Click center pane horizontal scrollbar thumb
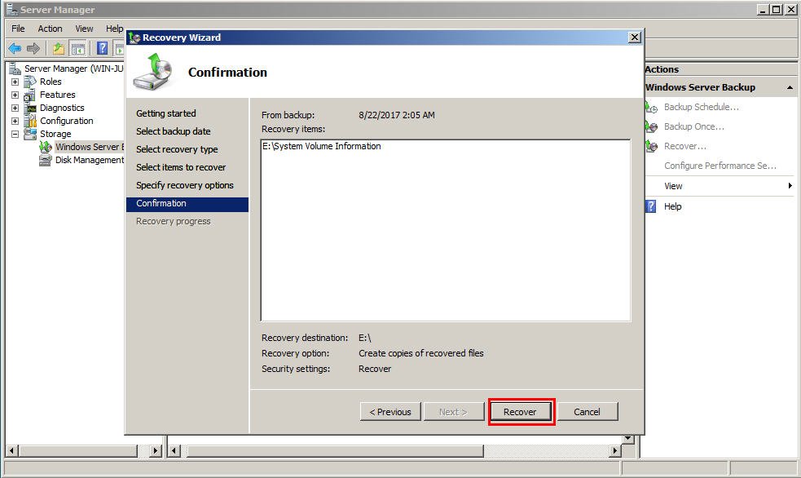The image size is (801, 478). 335,451
